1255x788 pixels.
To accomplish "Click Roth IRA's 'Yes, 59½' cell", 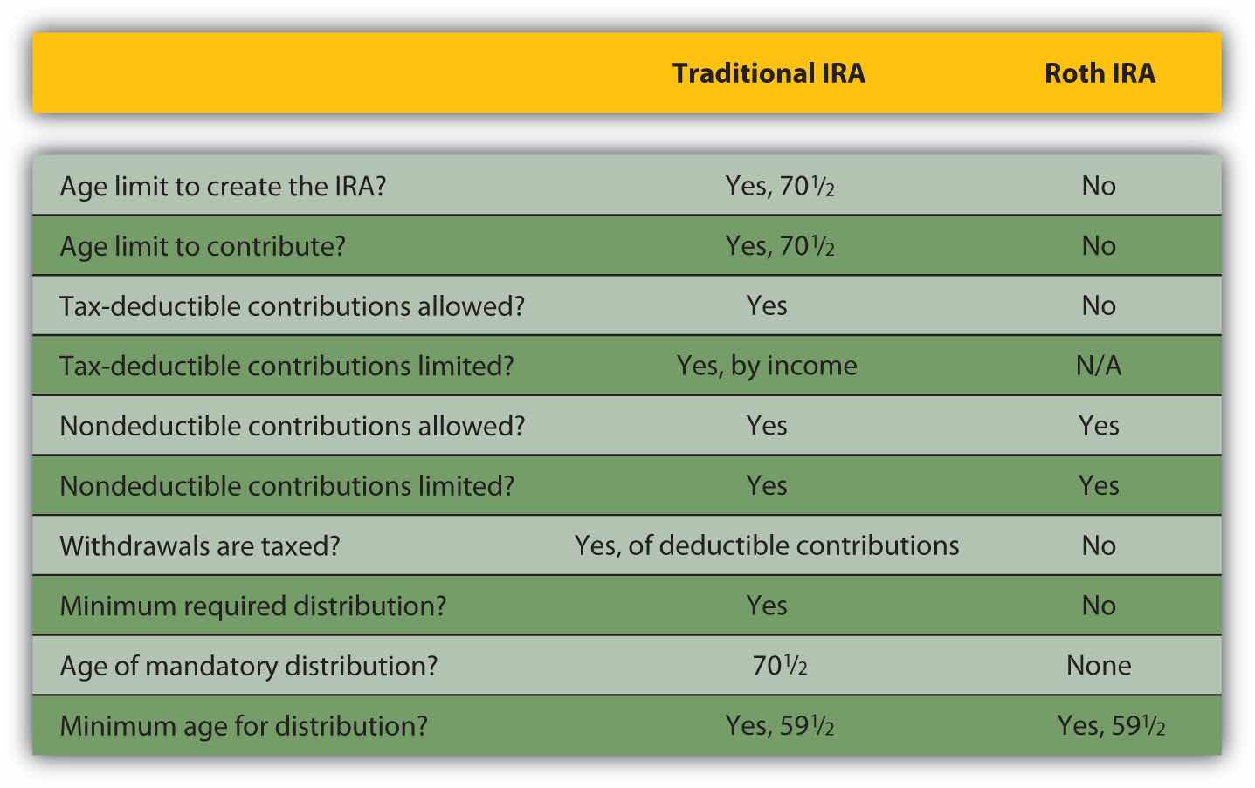I will click(x=1111, y=726).
